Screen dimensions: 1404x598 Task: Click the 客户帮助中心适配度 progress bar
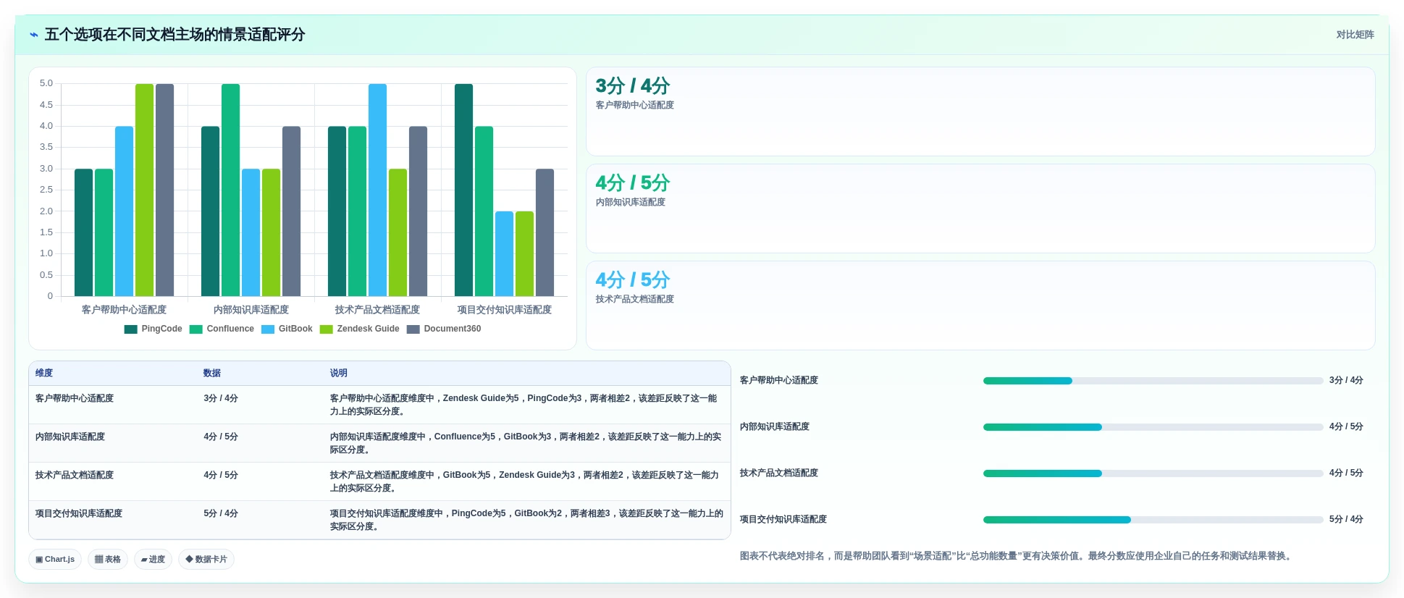coord(1153,381)
